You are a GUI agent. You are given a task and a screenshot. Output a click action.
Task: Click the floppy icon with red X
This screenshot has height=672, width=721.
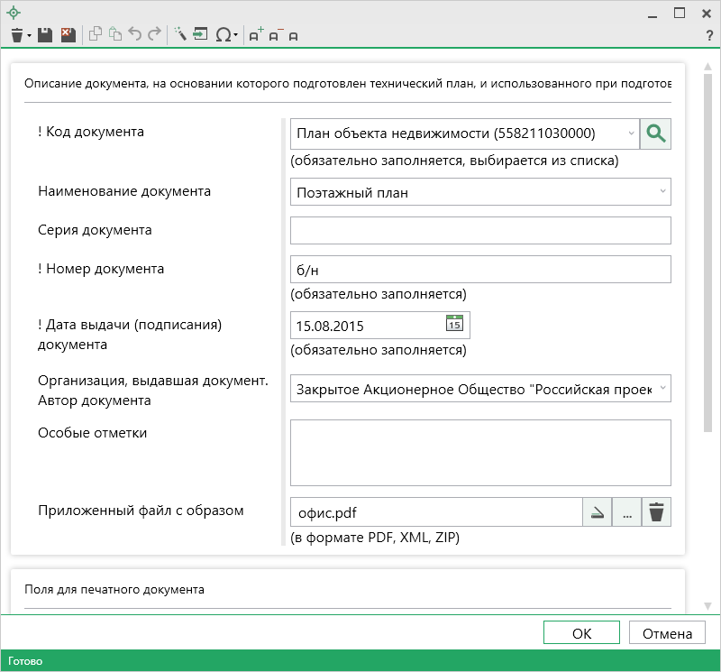(68, 35)
